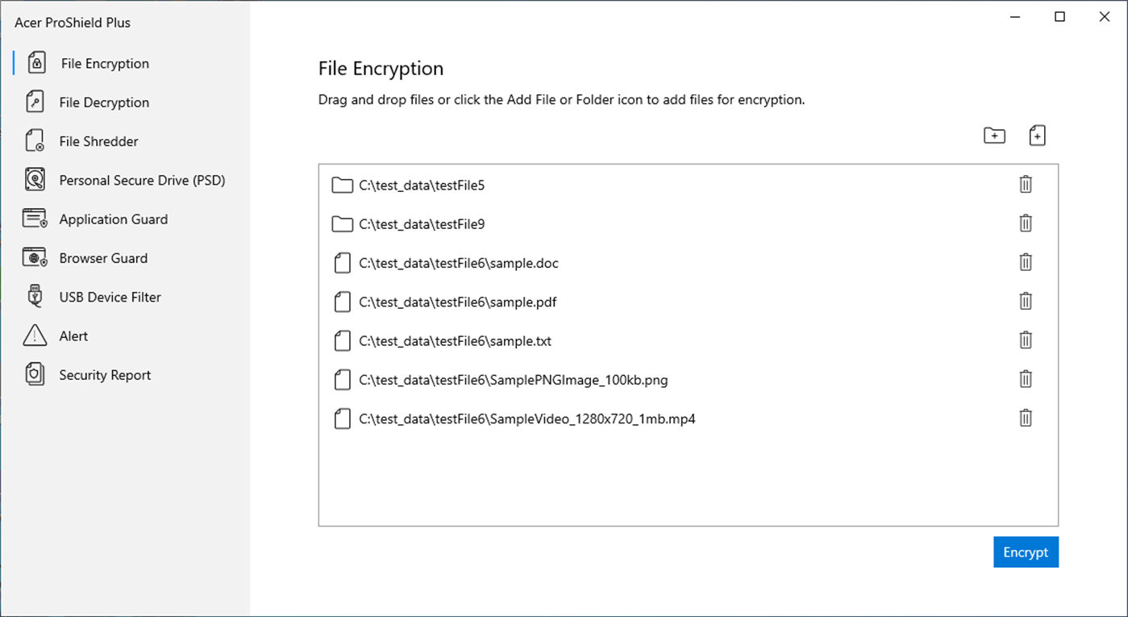1128x617 pixels.
Task: Select the Browser Guard feature
Action: [x=103, y=257]
